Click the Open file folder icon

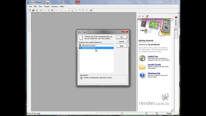[x=33, y=10]
